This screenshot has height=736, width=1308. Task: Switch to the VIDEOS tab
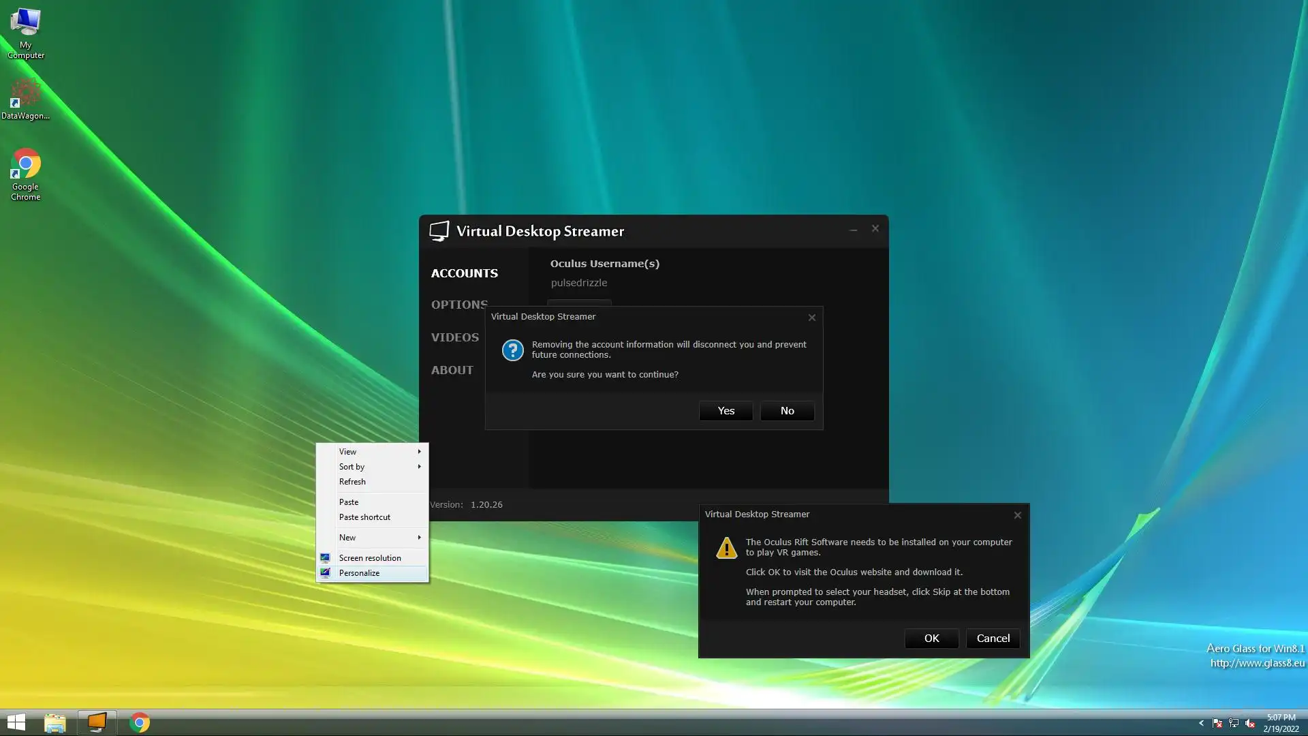454,337
